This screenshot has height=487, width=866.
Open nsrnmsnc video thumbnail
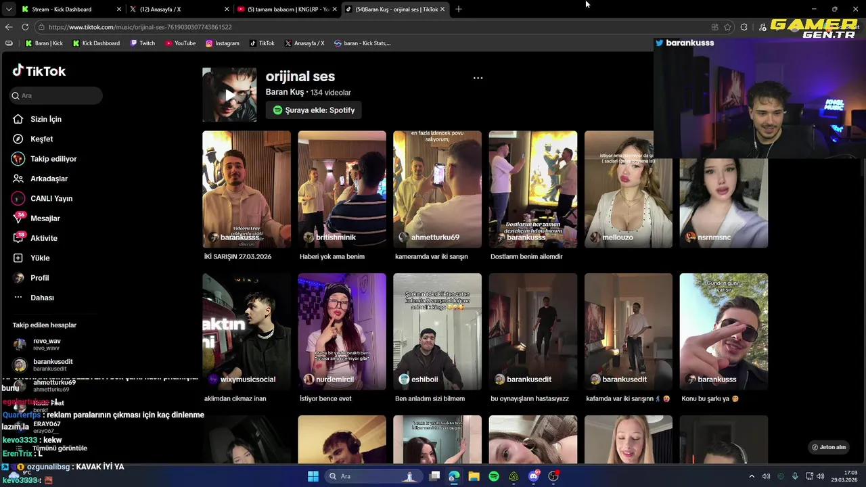723,203
